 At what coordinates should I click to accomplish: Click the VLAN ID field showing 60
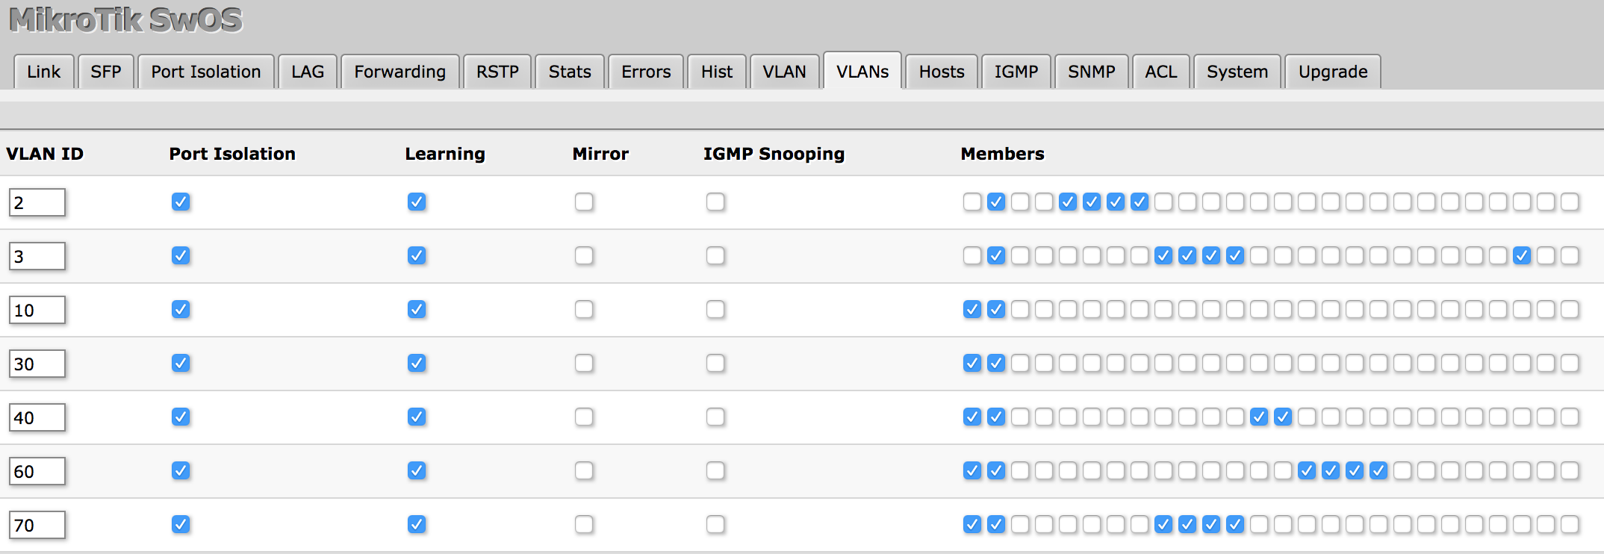pyautogui.click(x=37, y=471)
